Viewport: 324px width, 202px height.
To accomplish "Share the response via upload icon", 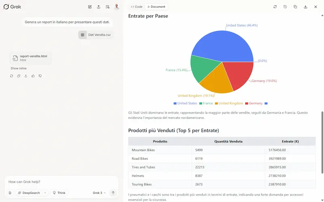I will [x=26, y=76].
